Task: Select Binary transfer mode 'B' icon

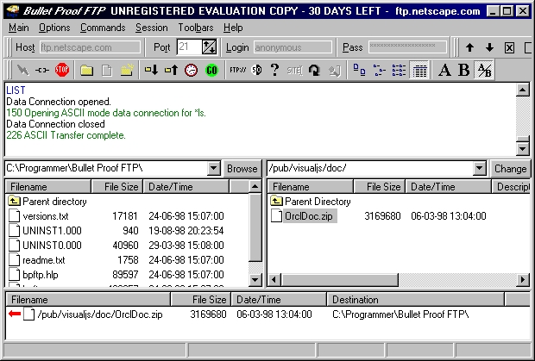Action: point(464,70)
